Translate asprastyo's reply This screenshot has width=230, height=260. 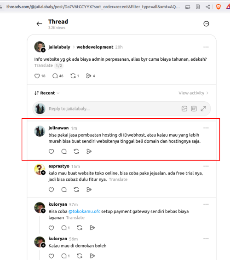click(x=118, y=179)
